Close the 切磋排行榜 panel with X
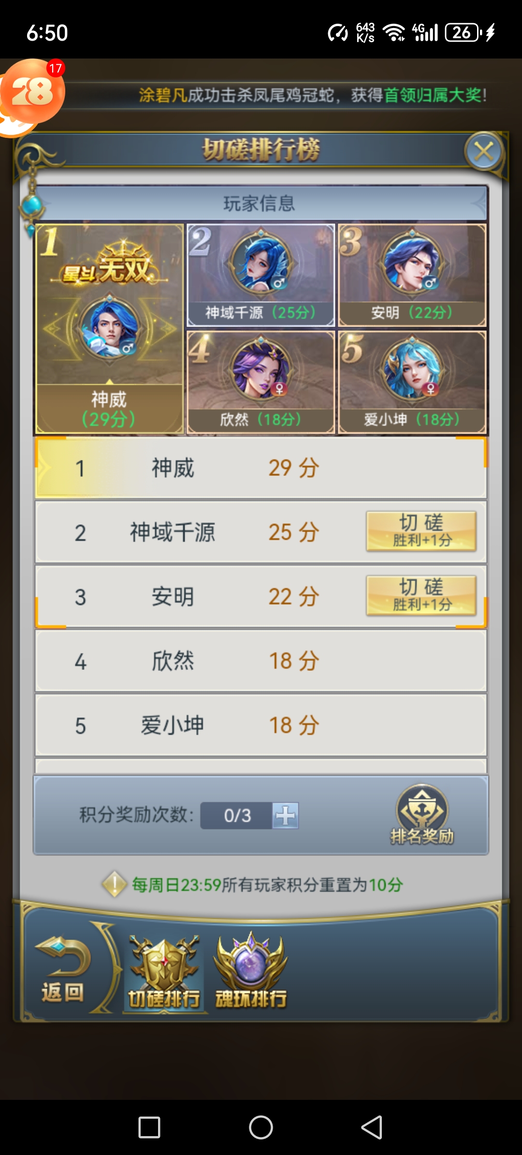 484,151
